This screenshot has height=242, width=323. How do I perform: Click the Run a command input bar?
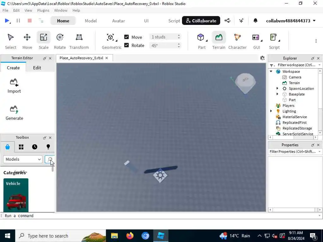click(161, 216)
